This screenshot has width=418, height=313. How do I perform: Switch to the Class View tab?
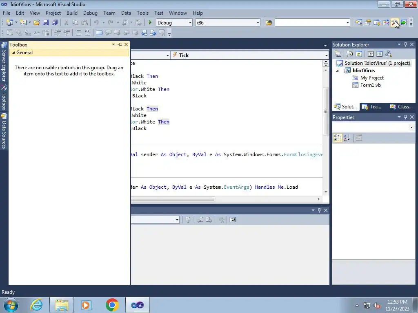coord(401,107)
